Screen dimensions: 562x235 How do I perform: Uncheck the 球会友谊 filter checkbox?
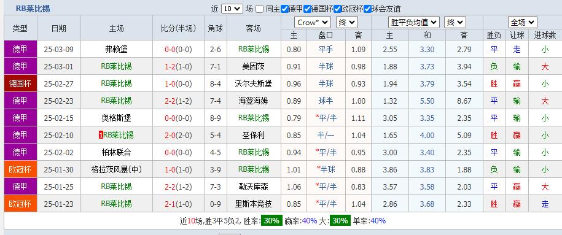click(x=367, y=9)
